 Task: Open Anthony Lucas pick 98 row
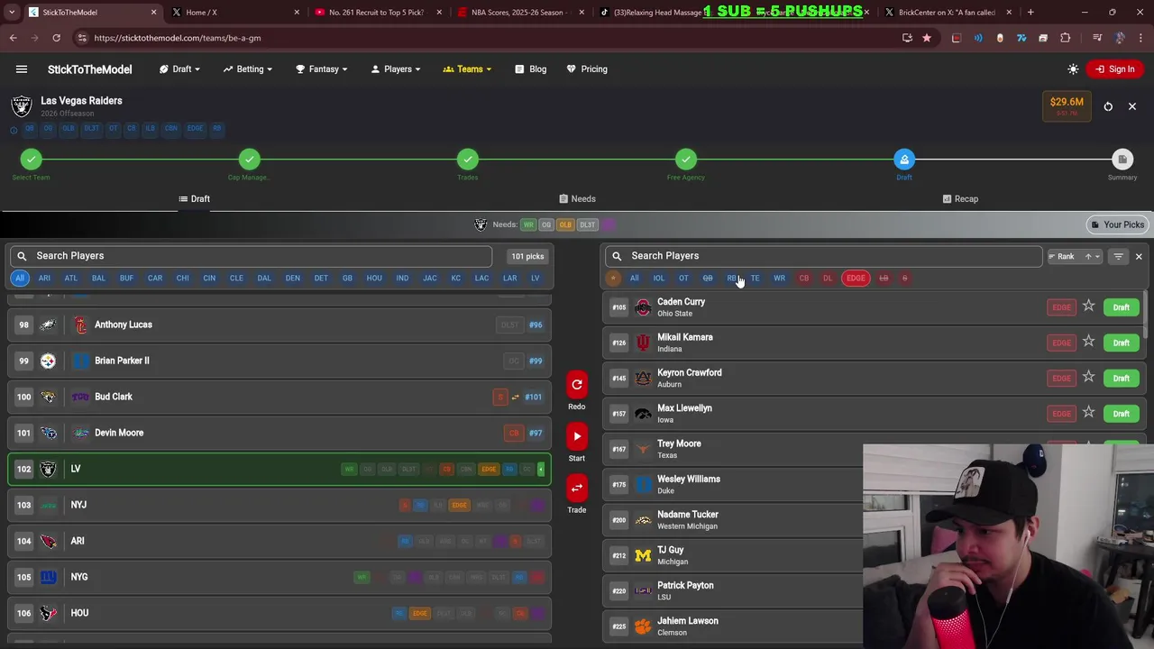pos(279,324)
